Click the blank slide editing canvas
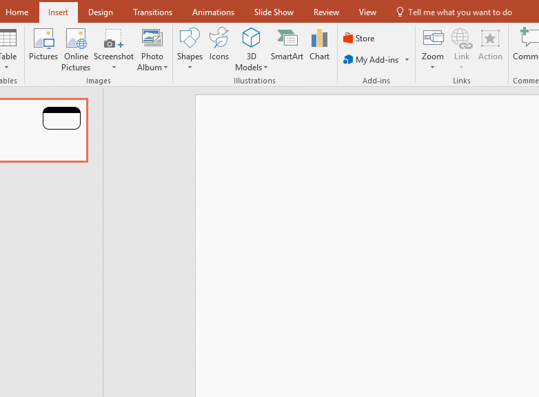 (367, 246)
